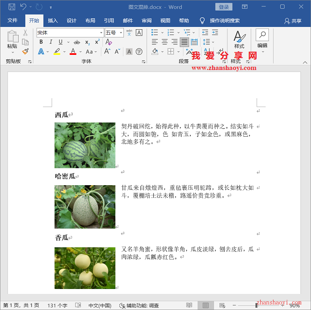The width and height of the screenshot is (311, 310).
Task: Open the 五号 font size dropdown
Action: click(121, 33)
